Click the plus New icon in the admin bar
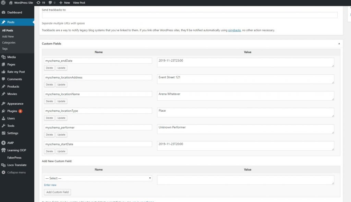 [61, 3]
